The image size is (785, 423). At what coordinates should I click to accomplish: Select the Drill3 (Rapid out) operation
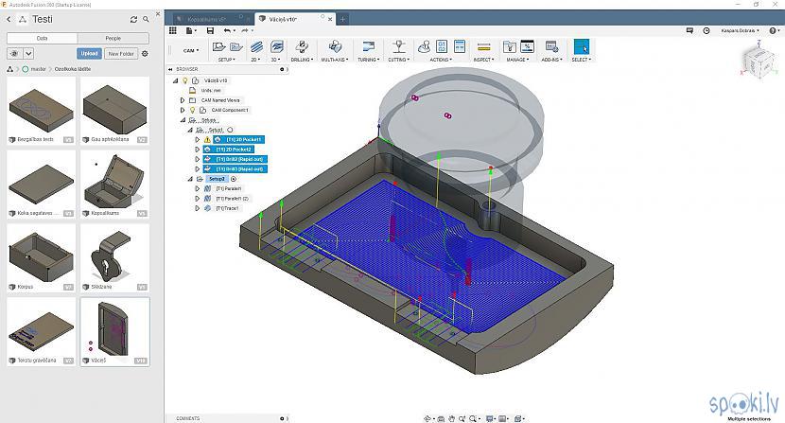click(235, 168)
